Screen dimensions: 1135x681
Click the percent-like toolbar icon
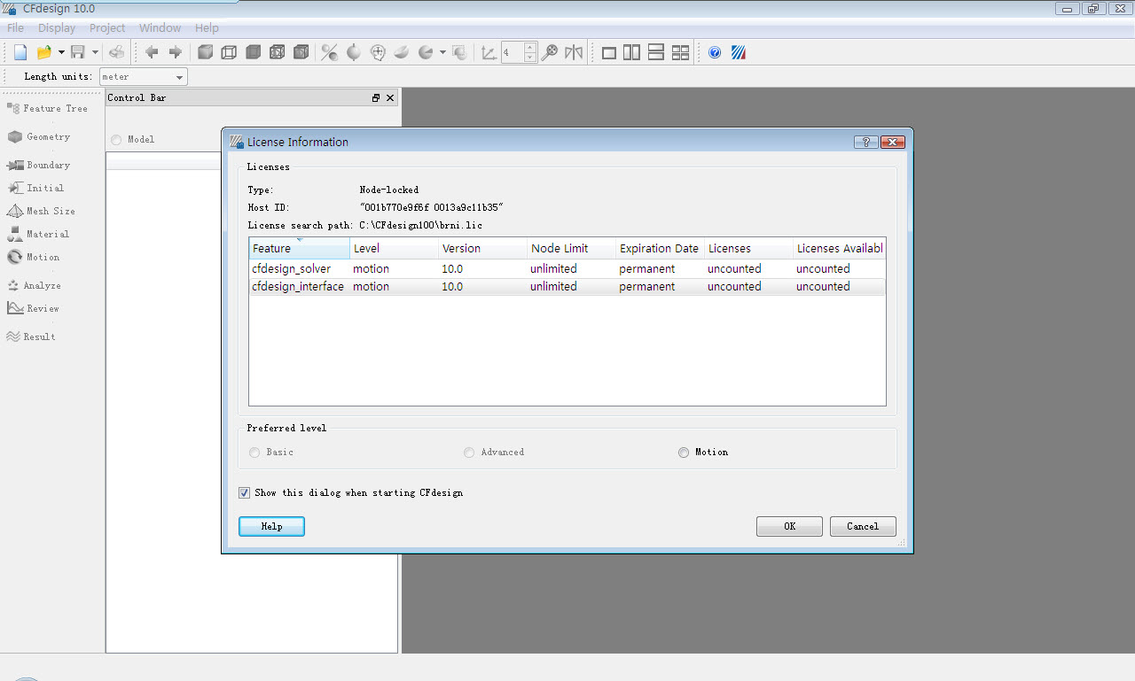(x=329, y=52)
